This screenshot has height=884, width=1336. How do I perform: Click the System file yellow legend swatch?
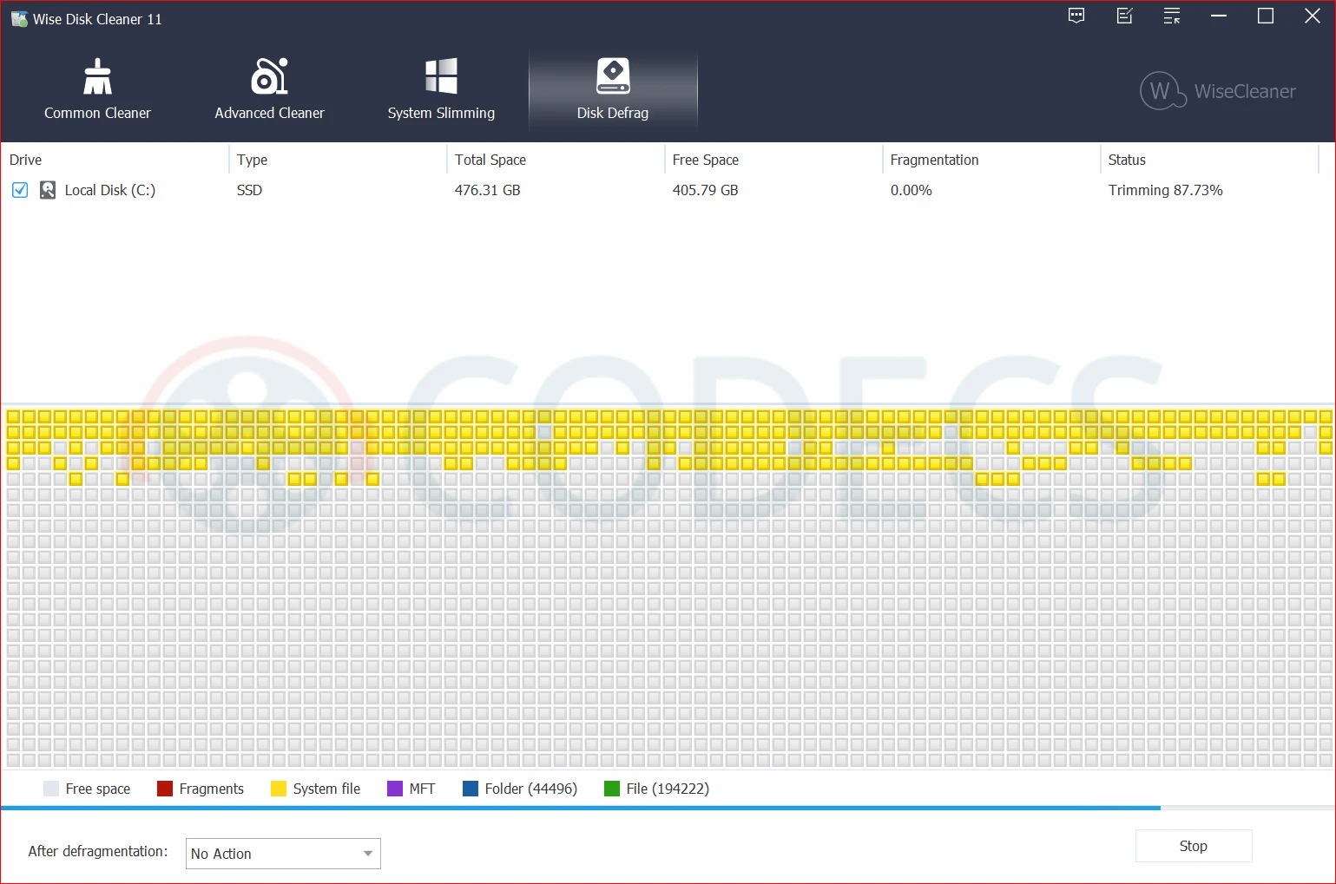279,789
